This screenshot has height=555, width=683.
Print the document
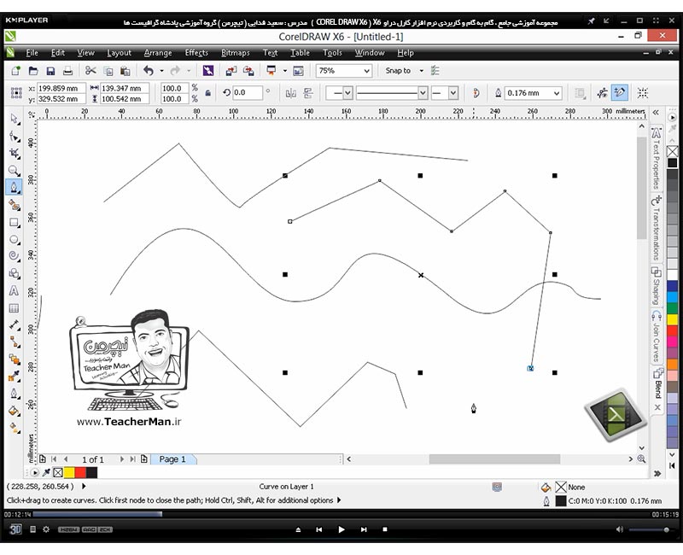click(68, 71)
